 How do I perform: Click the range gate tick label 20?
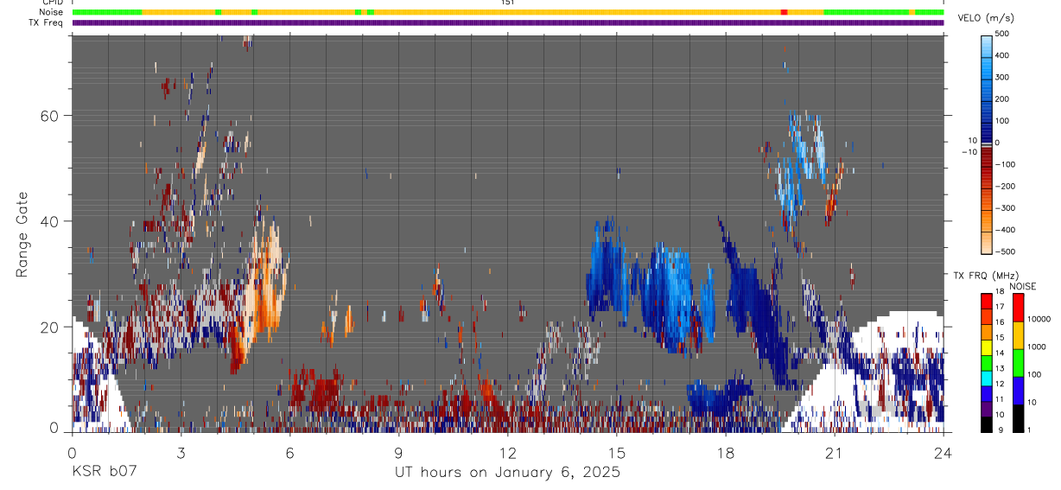click(50, 327)
